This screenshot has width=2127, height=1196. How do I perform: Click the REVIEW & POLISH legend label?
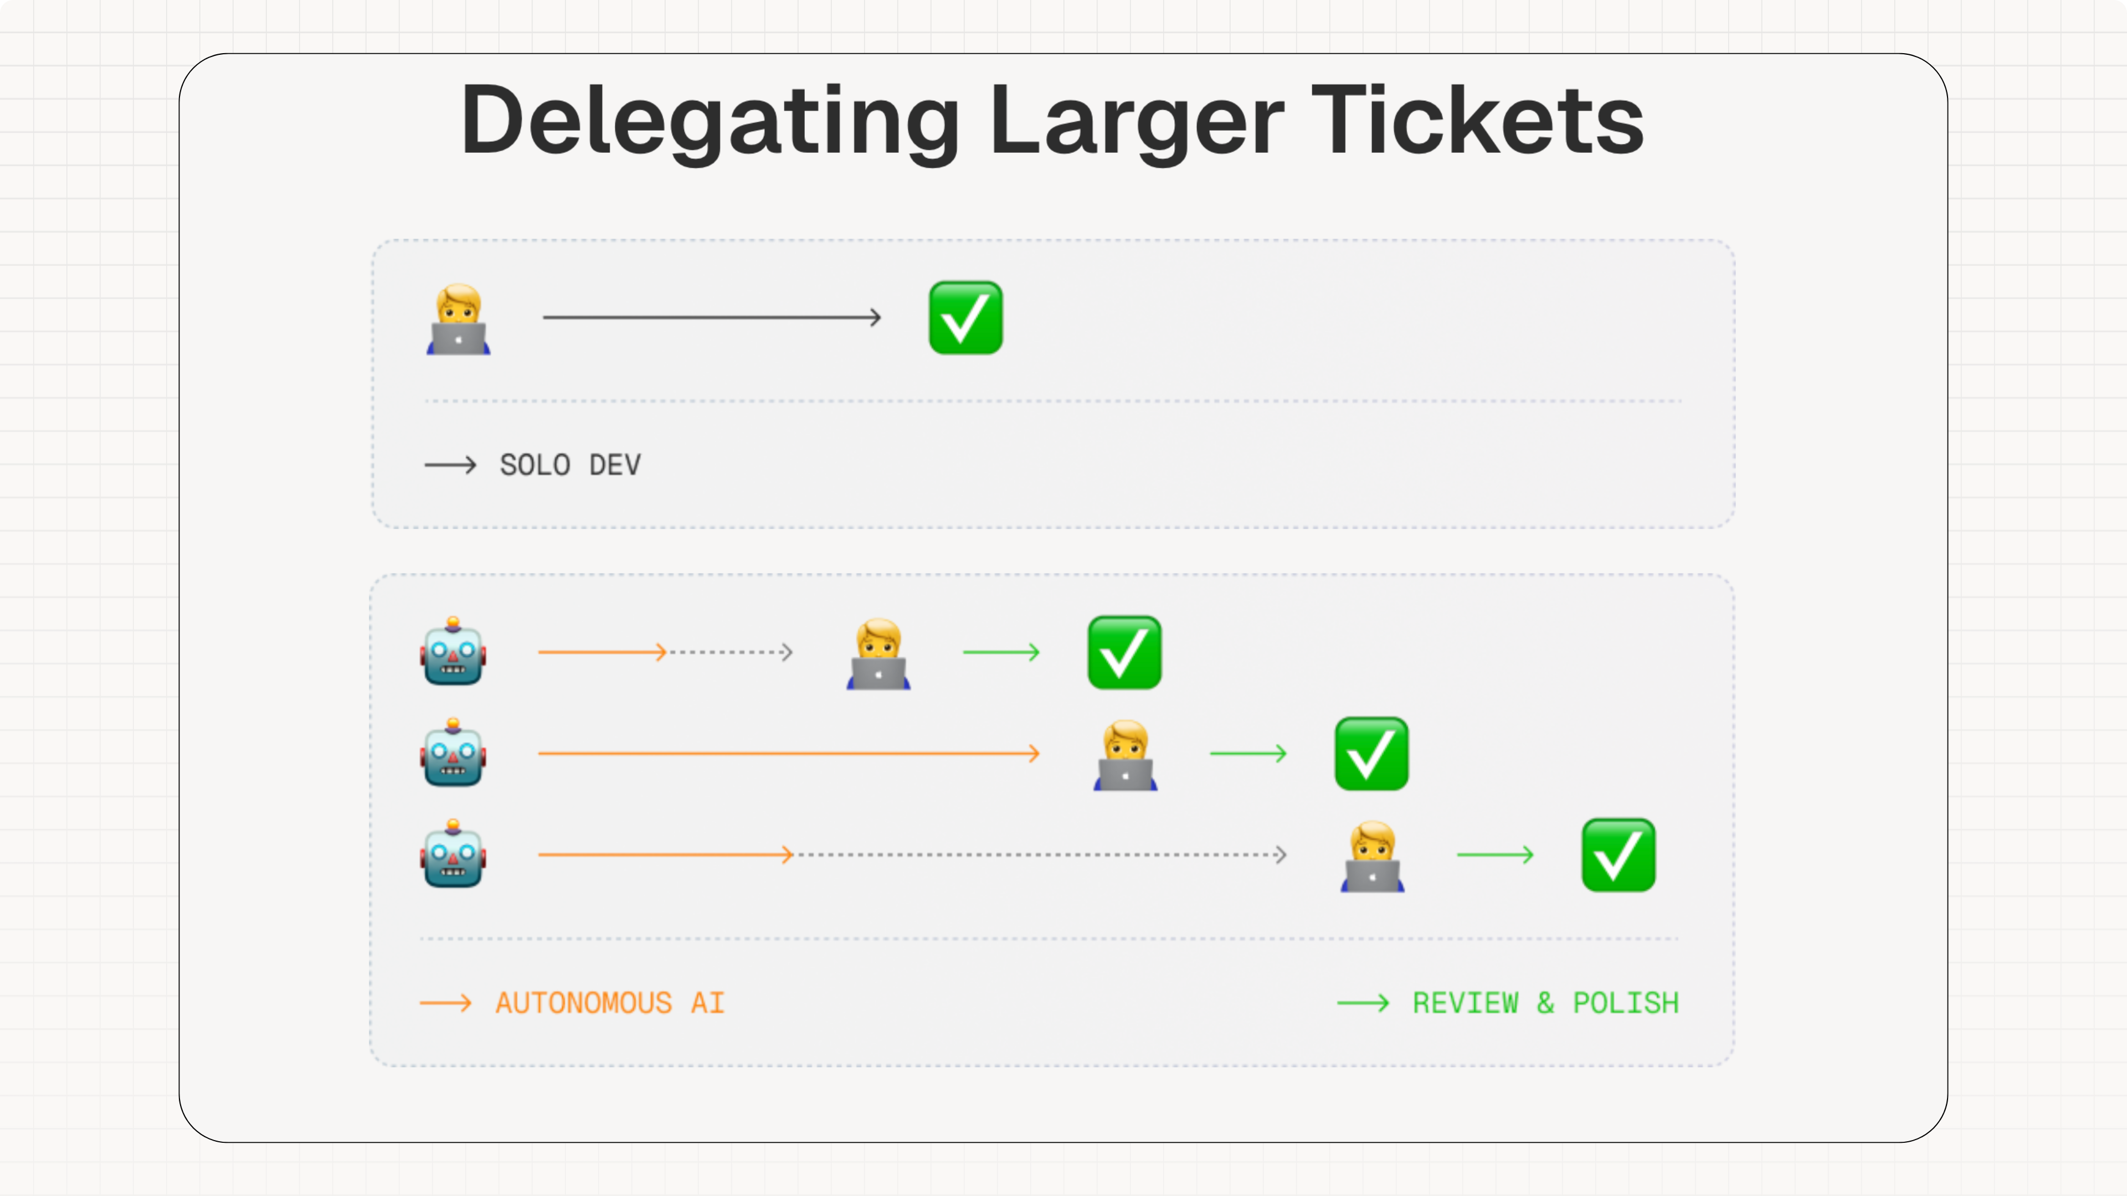click(x=1546, y=1003)
